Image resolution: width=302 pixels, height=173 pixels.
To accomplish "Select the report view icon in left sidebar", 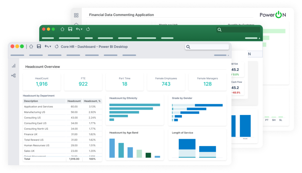I will pos(13,66).
